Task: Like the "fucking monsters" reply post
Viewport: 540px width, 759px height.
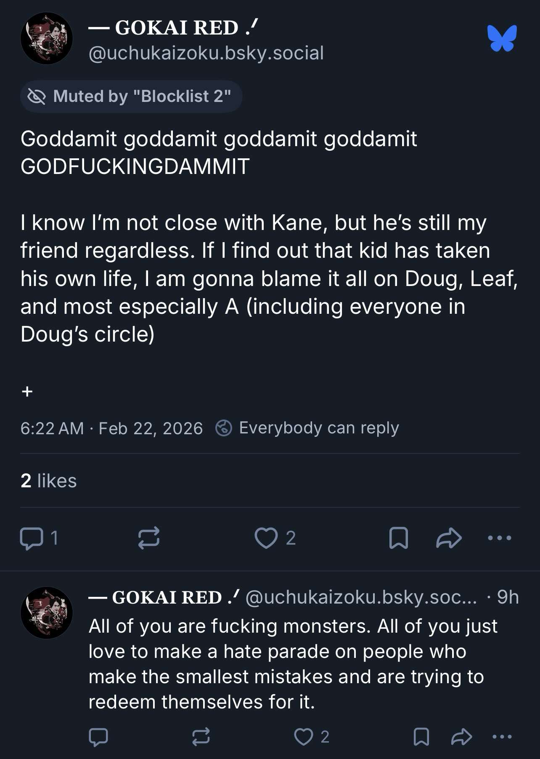Action: point(304,737)
